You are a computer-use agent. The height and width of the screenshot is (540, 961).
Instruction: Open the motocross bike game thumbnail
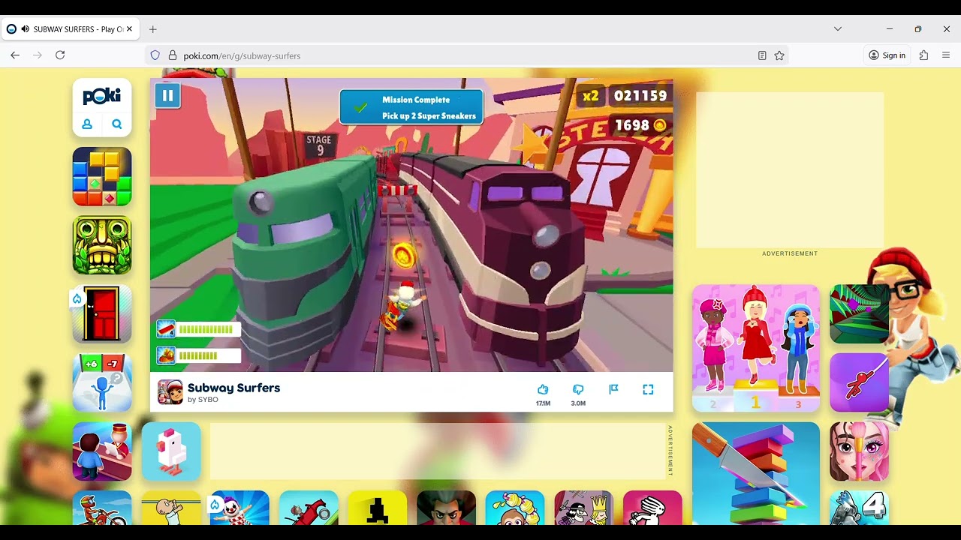[x=102, y=508]
